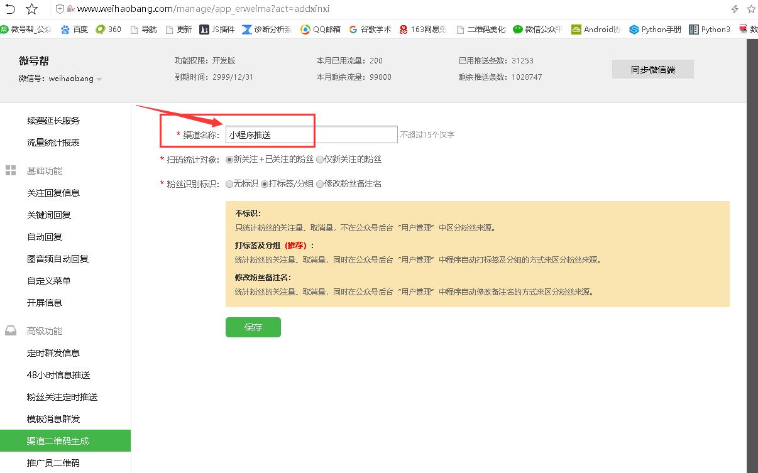Click the star bookmark icon in address bar
Viewport: 758px width, 473px height.
point(31,9)
